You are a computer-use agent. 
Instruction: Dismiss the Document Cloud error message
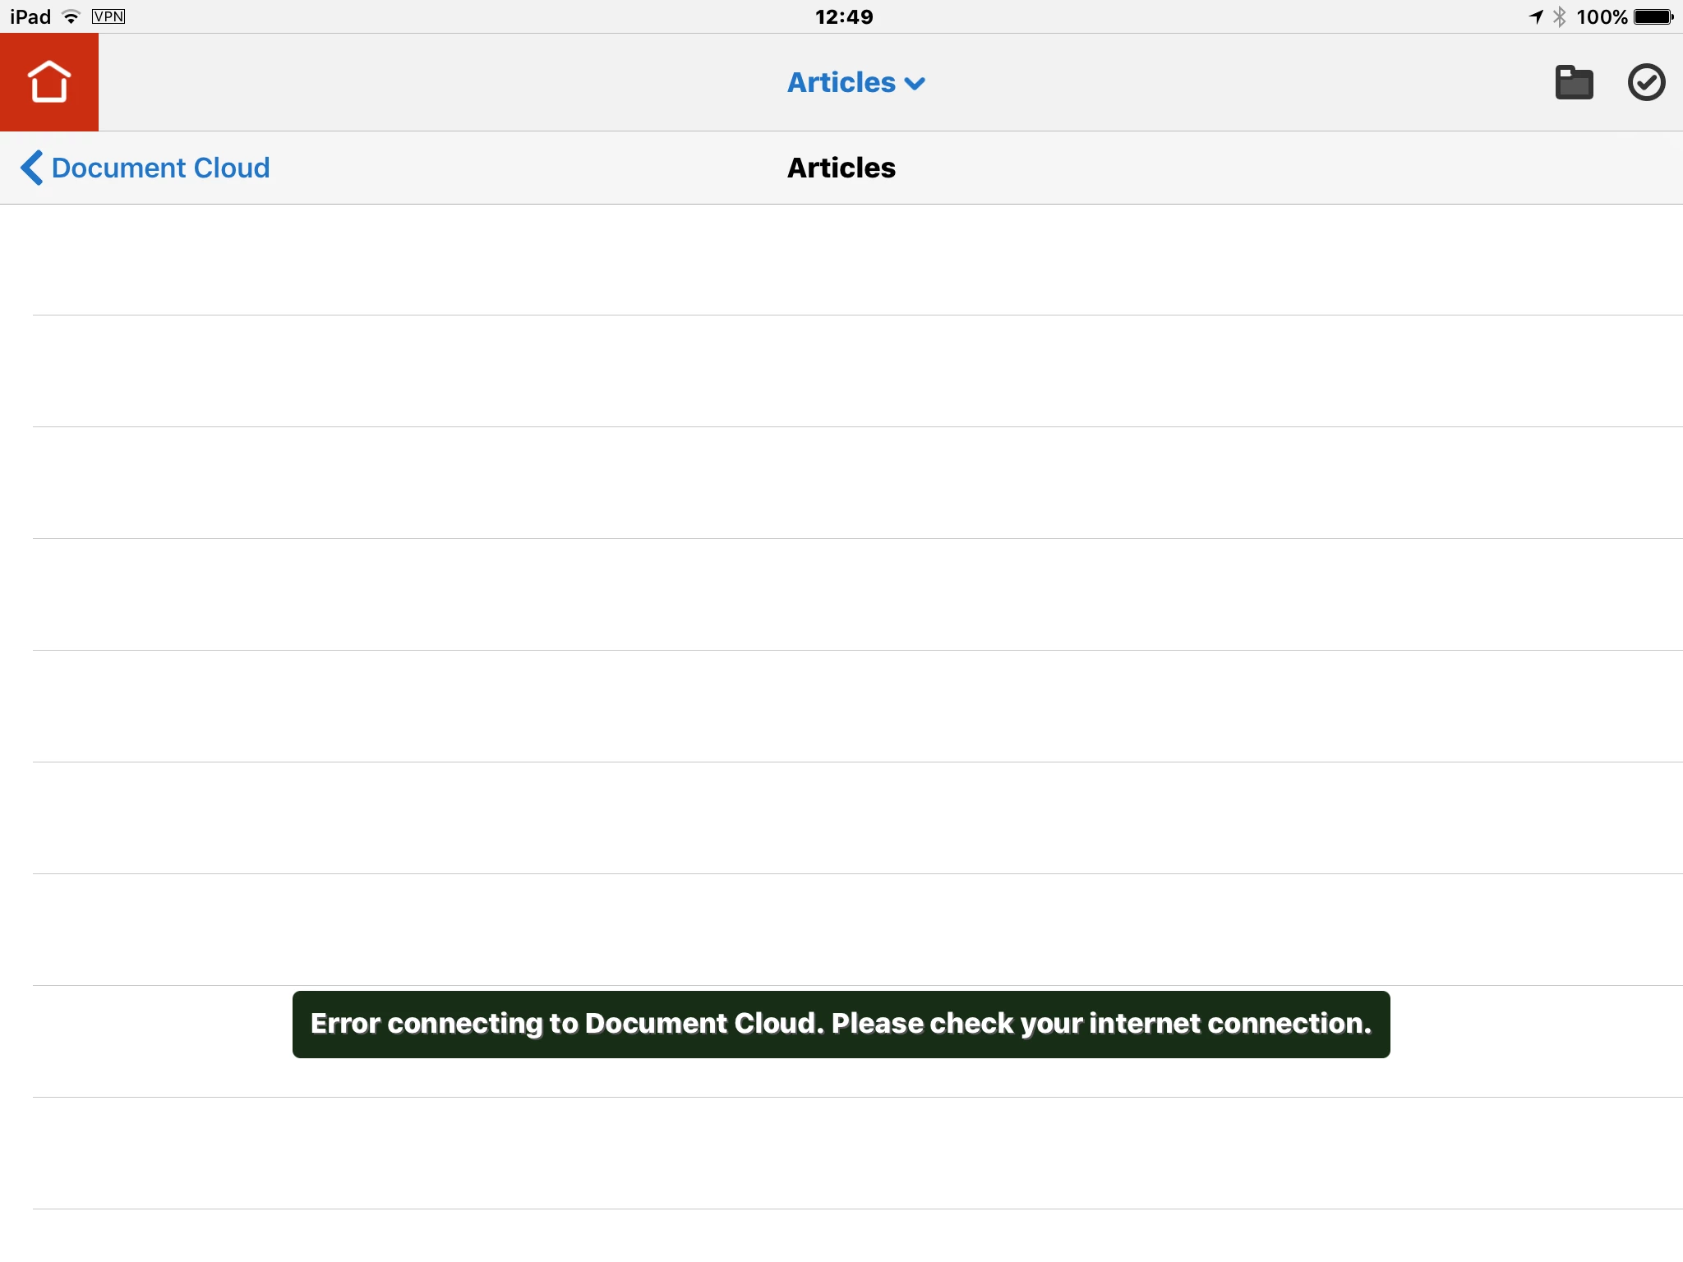click(x=841, y=1024)
